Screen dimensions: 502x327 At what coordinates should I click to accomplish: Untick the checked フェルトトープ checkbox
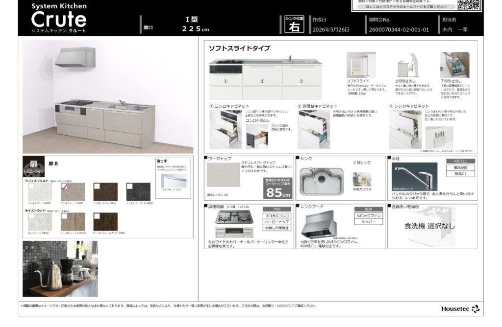64,186
